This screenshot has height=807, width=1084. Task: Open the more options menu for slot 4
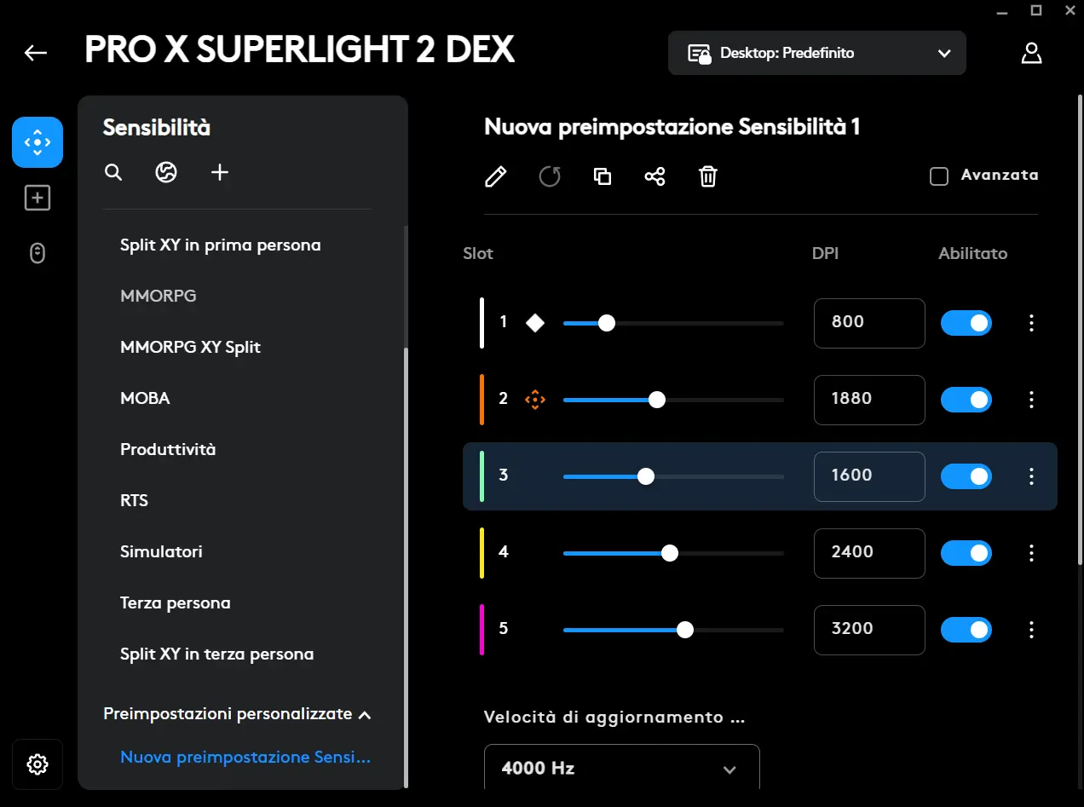click(1031, 553)
